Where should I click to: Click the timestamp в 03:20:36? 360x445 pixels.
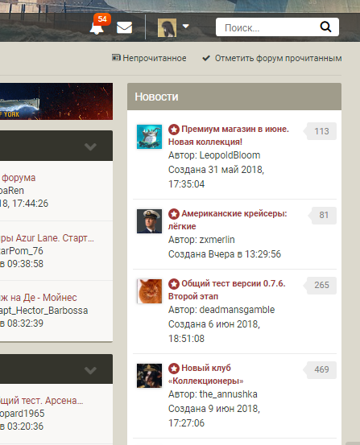coord(22,426)
